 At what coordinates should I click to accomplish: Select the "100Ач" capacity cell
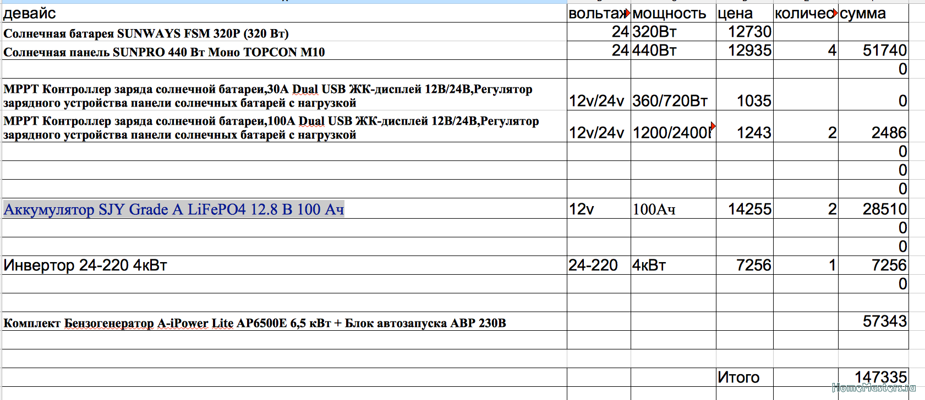click(674, 208)
